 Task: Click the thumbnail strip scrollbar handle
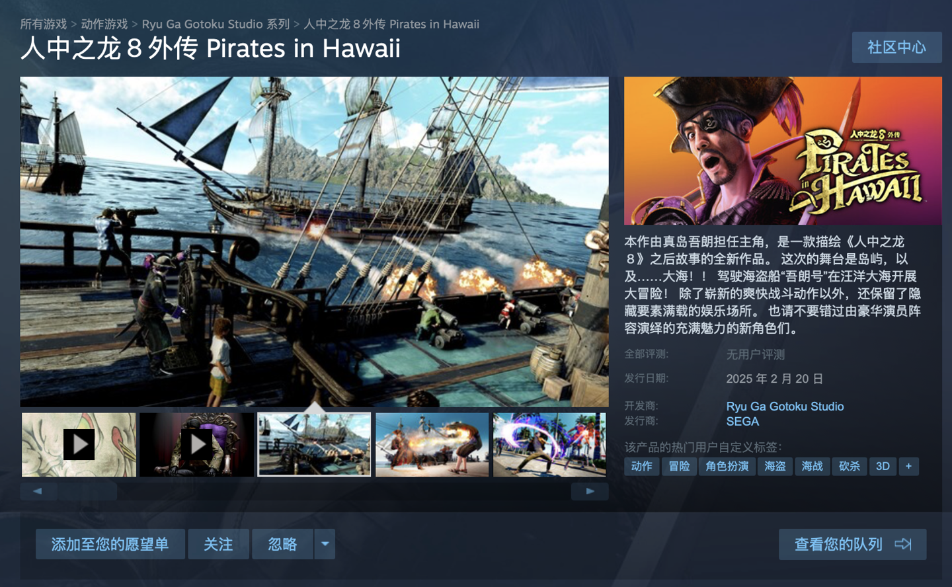(87, 491)
